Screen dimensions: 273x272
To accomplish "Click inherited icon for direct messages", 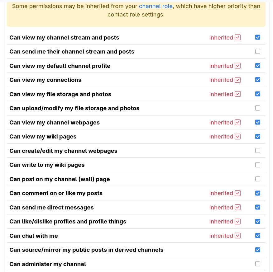I will (x=238, y=207).
